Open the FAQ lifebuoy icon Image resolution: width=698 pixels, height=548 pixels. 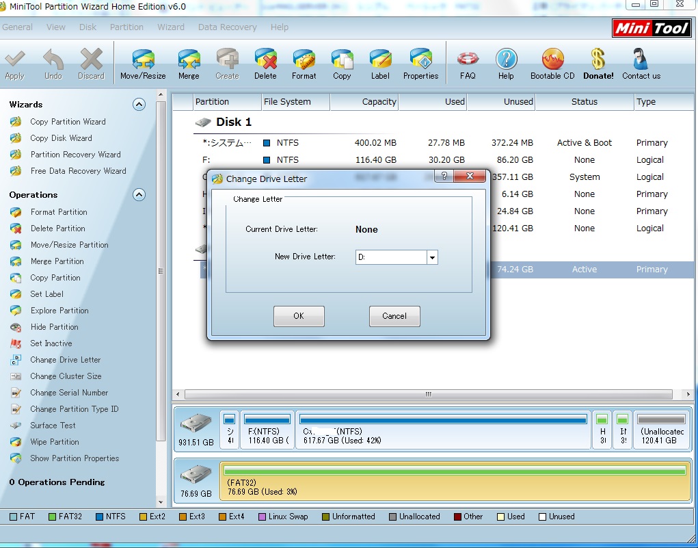pyautogui.click(x=468, y=60)
